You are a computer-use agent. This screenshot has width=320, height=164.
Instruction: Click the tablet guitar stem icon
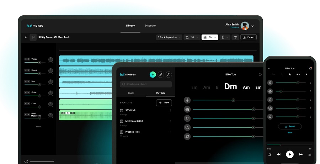[x=187, y=118]
